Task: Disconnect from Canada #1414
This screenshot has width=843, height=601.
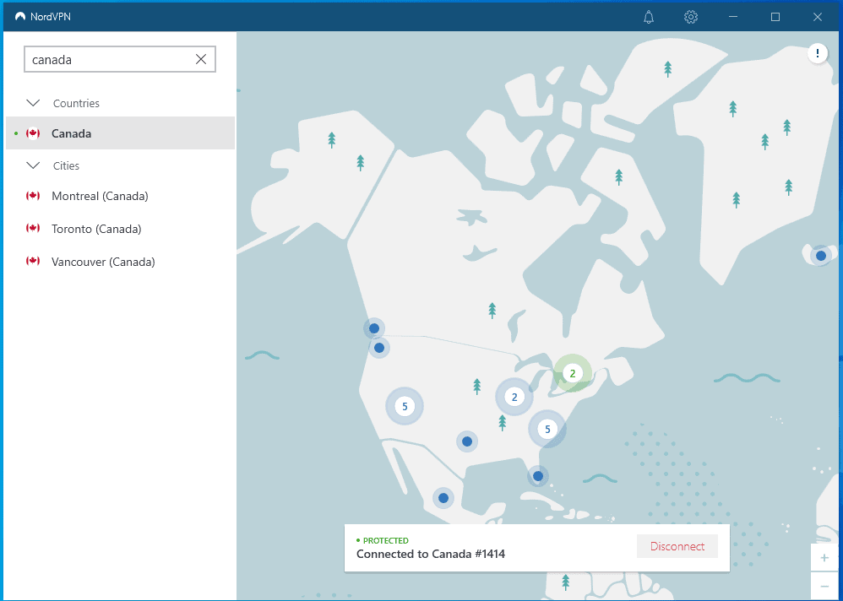Action: pyautogui.click(x=677, y=546)
